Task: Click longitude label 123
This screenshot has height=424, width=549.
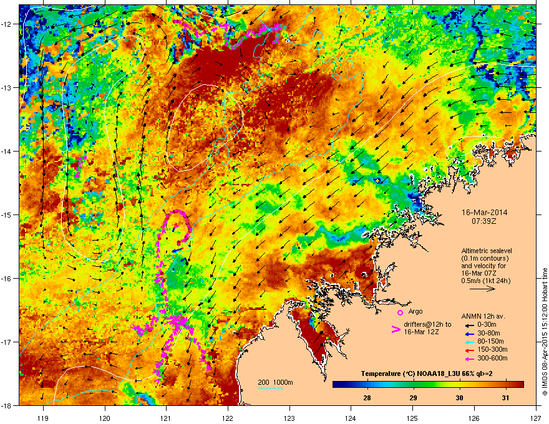Action: [289, 418]
